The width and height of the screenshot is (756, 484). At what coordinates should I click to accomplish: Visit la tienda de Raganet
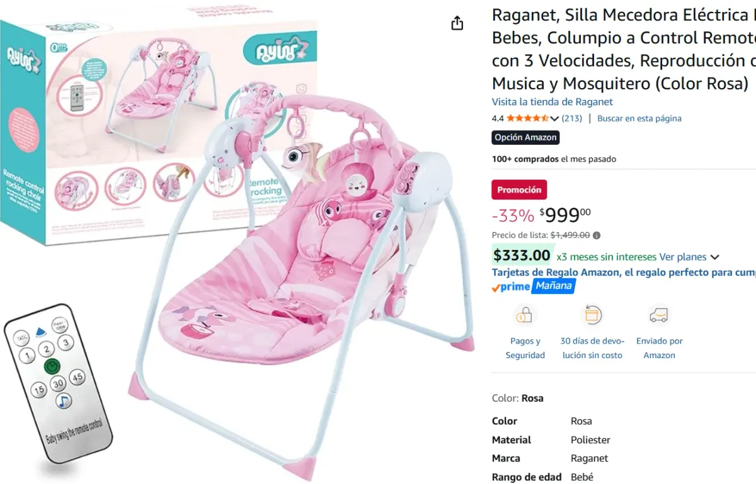(553, 101)
